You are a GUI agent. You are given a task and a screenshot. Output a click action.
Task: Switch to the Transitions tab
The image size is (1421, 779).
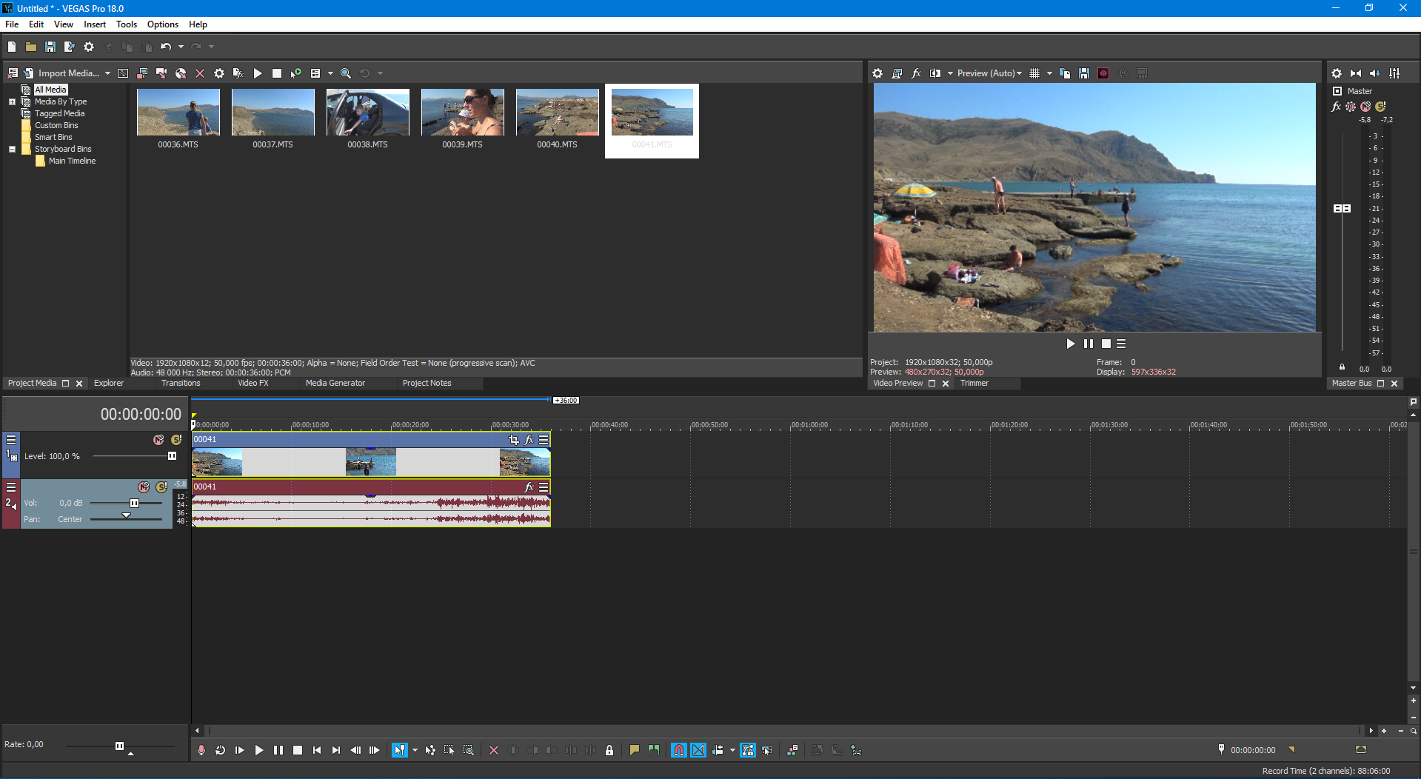181,383
